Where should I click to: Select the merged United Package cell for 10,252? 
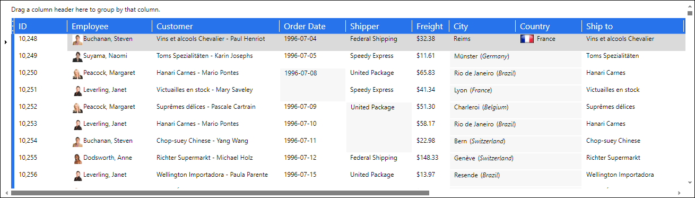coord(379,127)
